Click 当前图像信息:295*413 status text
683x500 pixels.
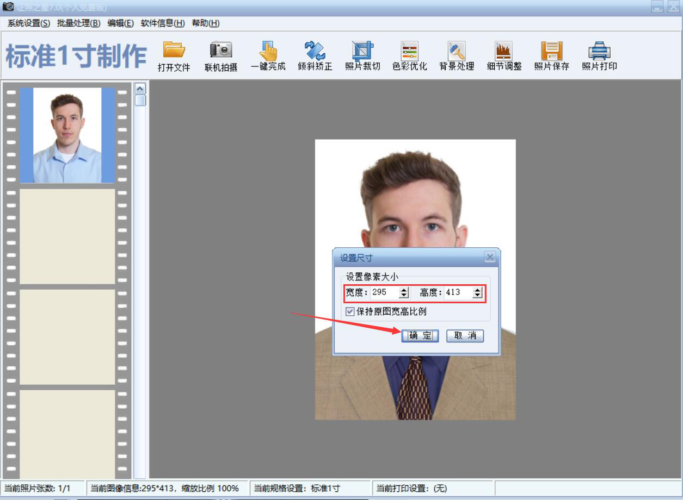[165, 488]
